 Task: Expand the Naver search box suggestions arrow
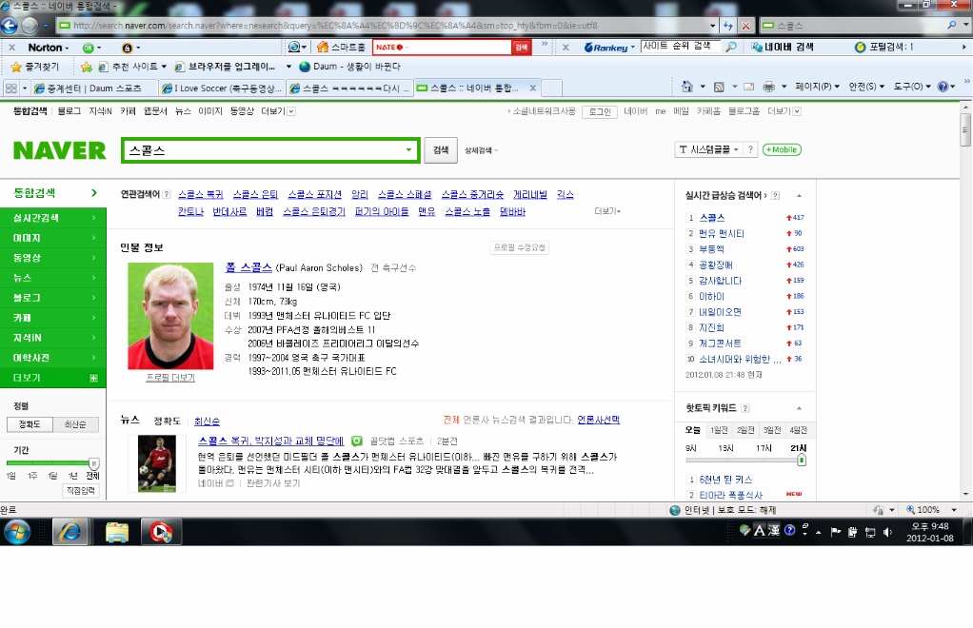(408, 150)
